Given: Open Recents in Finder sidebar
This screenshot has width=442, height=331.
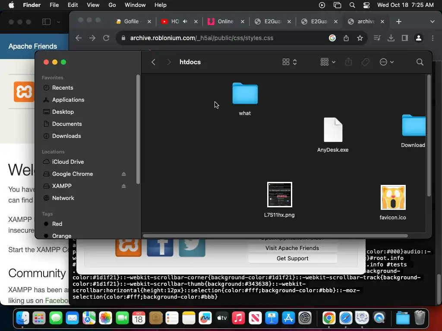Looking at the screenshot, I should coord(63,87).
